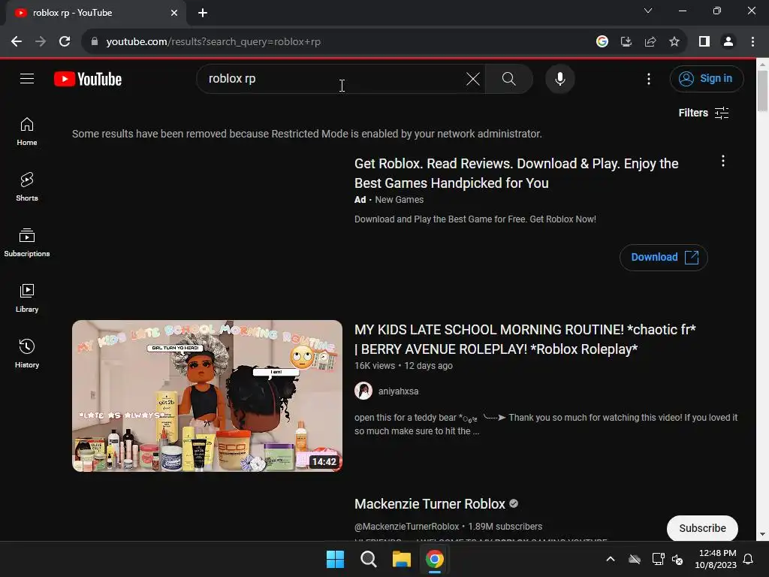Play the Kids Late School Morning Routine thumbnail
This screenshot has width=769, height=577.
[x=207, y=396]
